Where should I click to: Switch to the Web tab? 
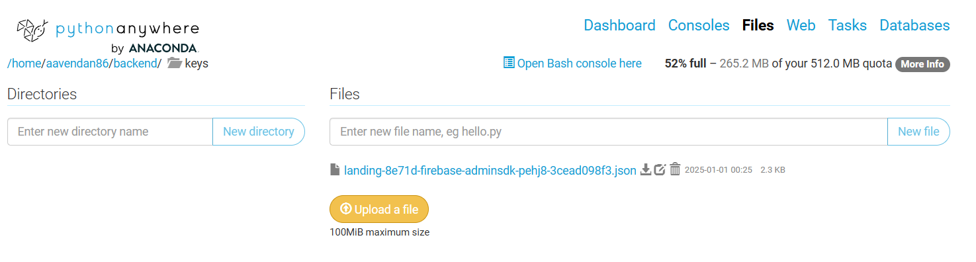[801, 25]
